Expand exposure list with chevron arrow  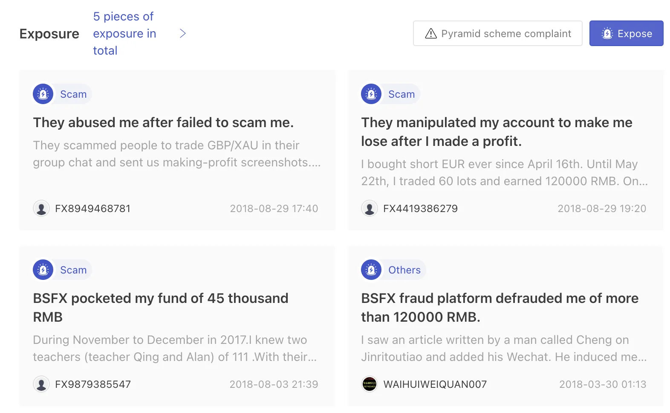(x=183, y=33)
